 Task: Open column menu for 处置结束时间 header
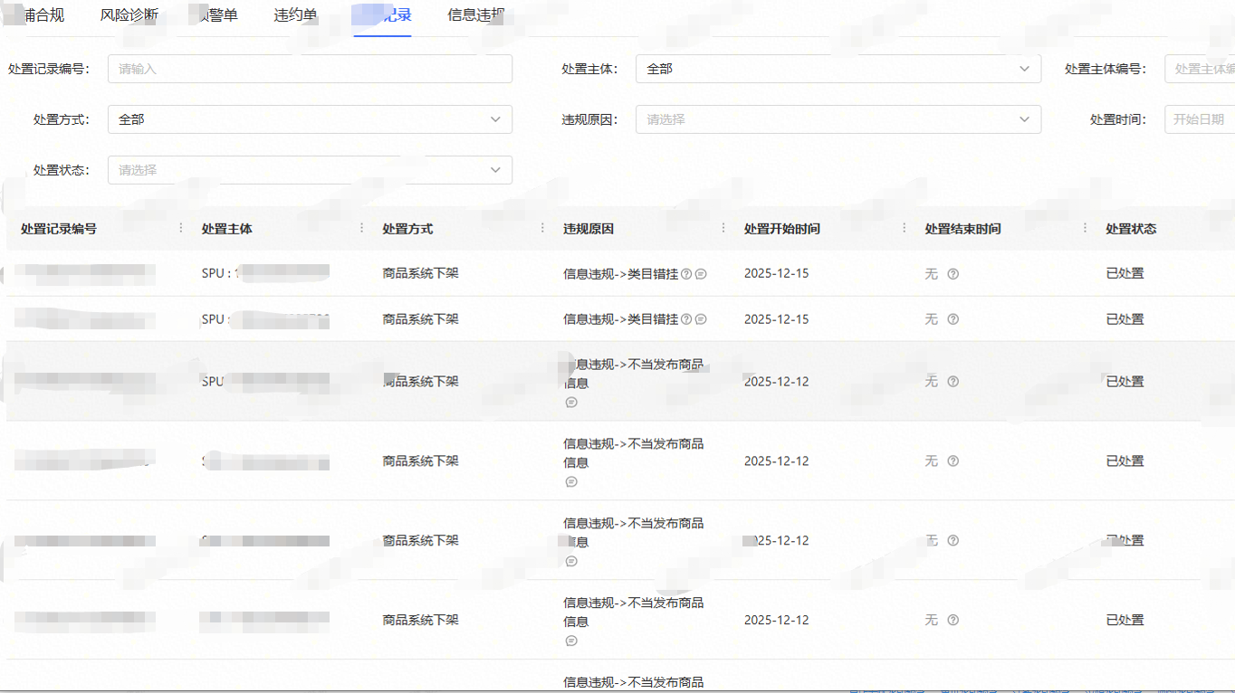click(1085, 228)
